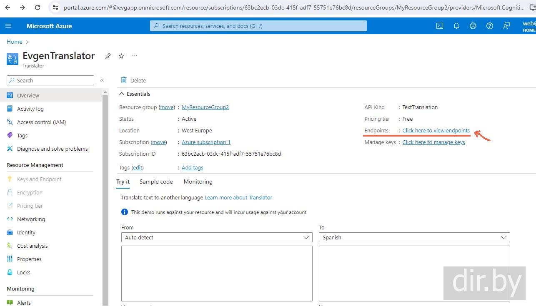This screenshot has height=306, width=536.
Task: Open the feedback icon in header
Action: point(506,26)
